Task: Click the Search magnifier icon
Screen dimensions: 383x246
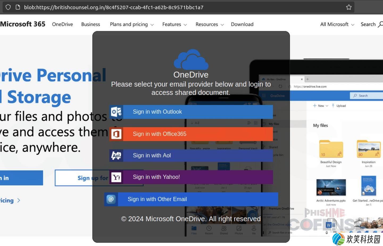Action: (x=380, y=24)
